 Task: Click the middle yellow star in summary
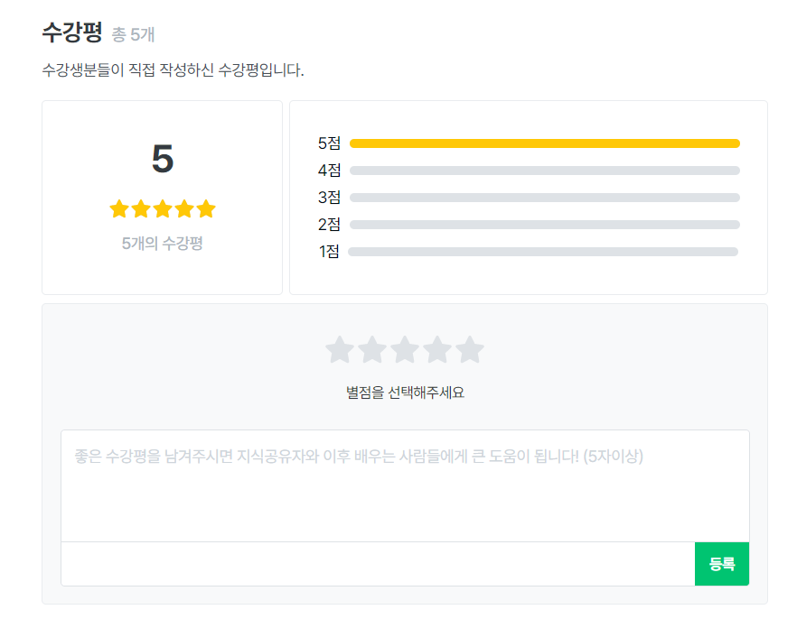coord(163,209)
